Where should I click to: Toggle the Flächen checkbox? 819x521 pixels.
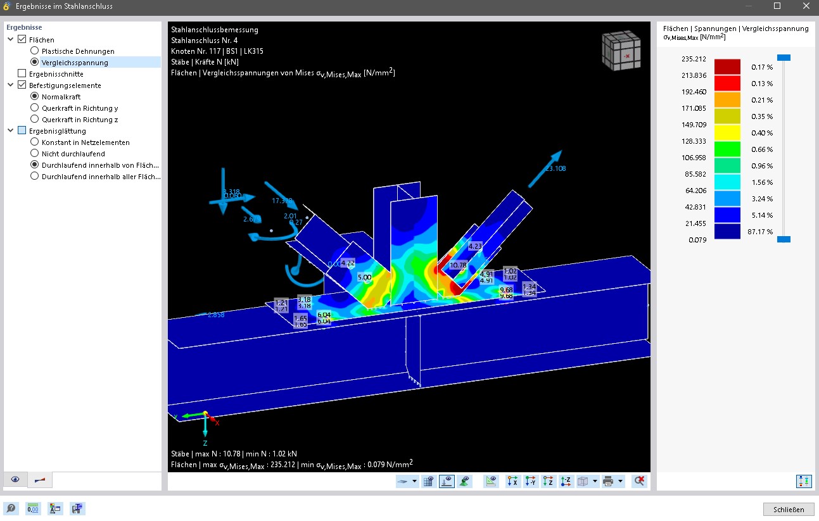[22, 40]
